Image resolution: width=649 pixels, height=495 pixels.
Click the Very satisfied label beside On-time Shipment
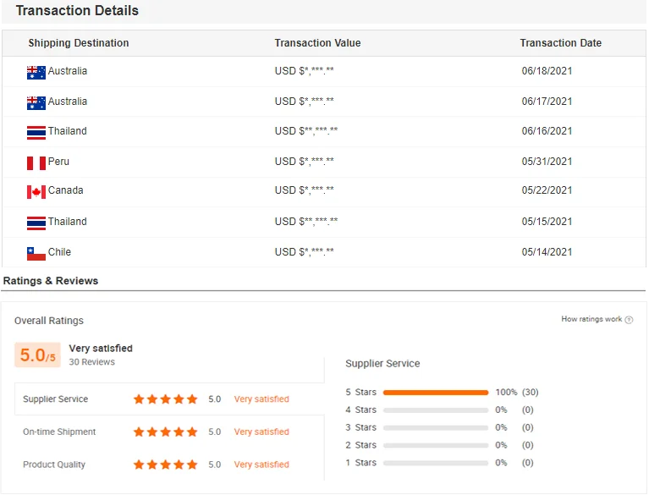[261, 432]
